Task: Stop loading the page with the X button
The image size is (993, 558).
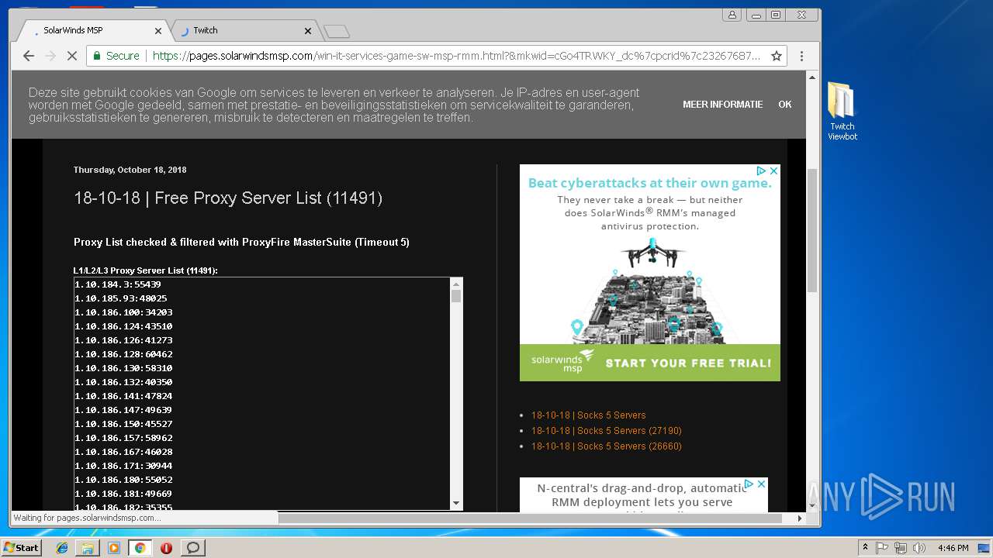Action: pos(72,56)
